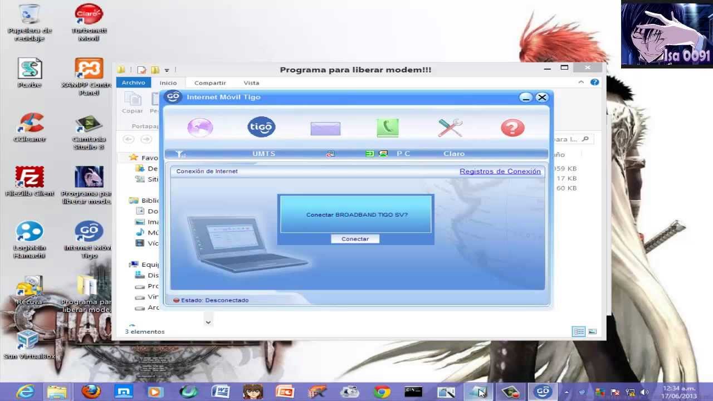Select Turbonett Movil desktop shortcut
Image resolution: width=713 pixels, height=401 pixels.
tap(89, 23)
